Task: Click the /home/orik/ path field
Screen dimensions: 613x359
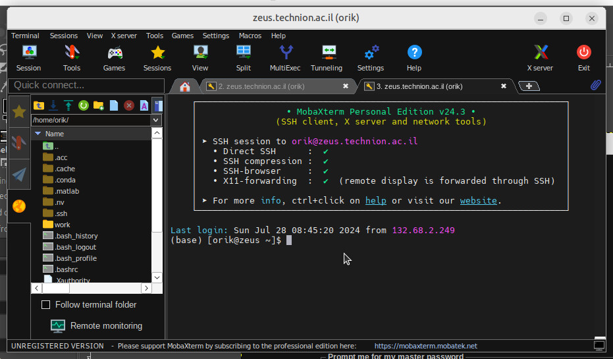Action: (x=91, y=120)
